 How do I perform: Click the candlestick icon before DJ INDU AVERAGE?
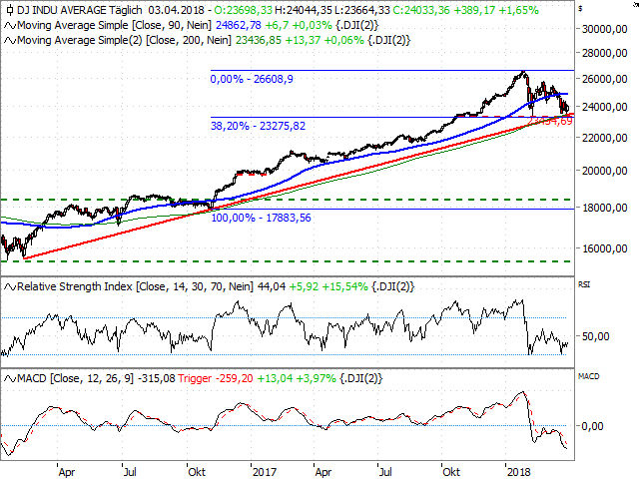point(10,10)
